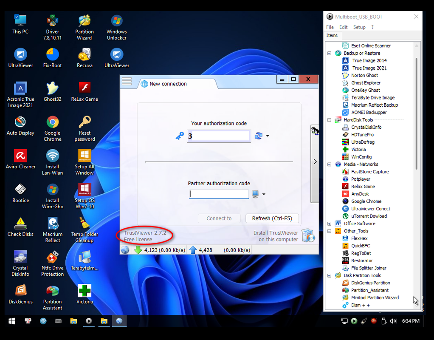Open the Partition Wizard desktop icon

pyautogui.click(x=85, y=27)
